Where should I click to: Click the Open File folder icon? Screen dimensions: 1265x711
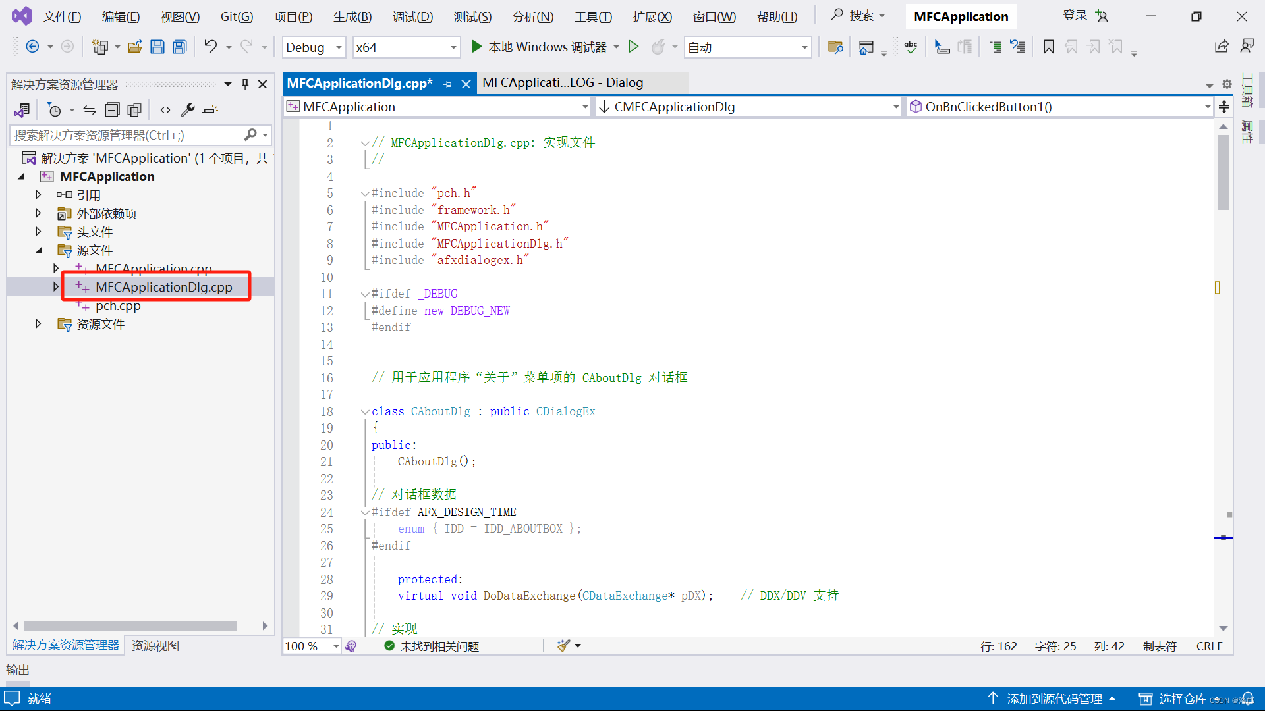click(x=135, y=47)
